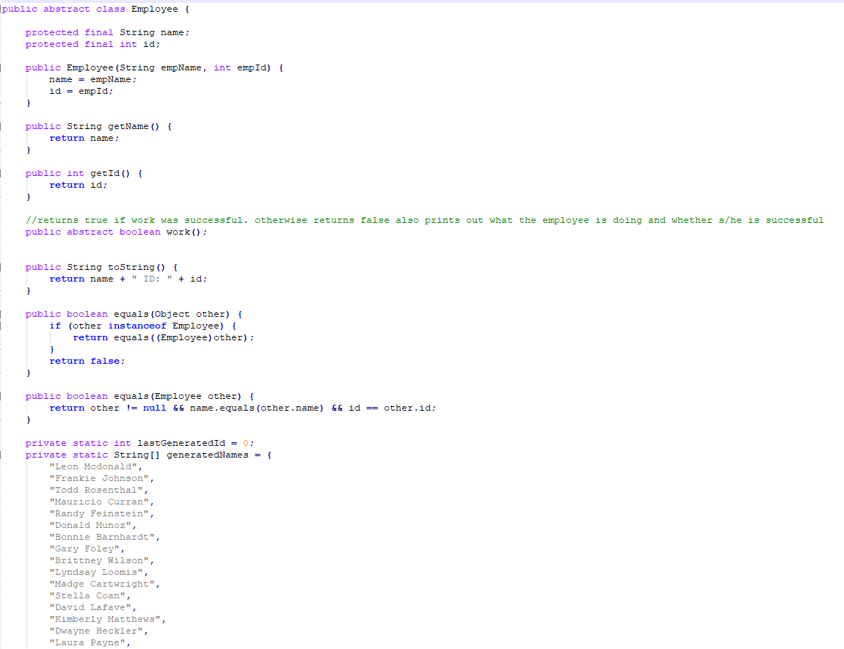The image size is (844, 649).
Task: Click the "Brittney Wilson" string entry
Action: click(x=102, y=561)
